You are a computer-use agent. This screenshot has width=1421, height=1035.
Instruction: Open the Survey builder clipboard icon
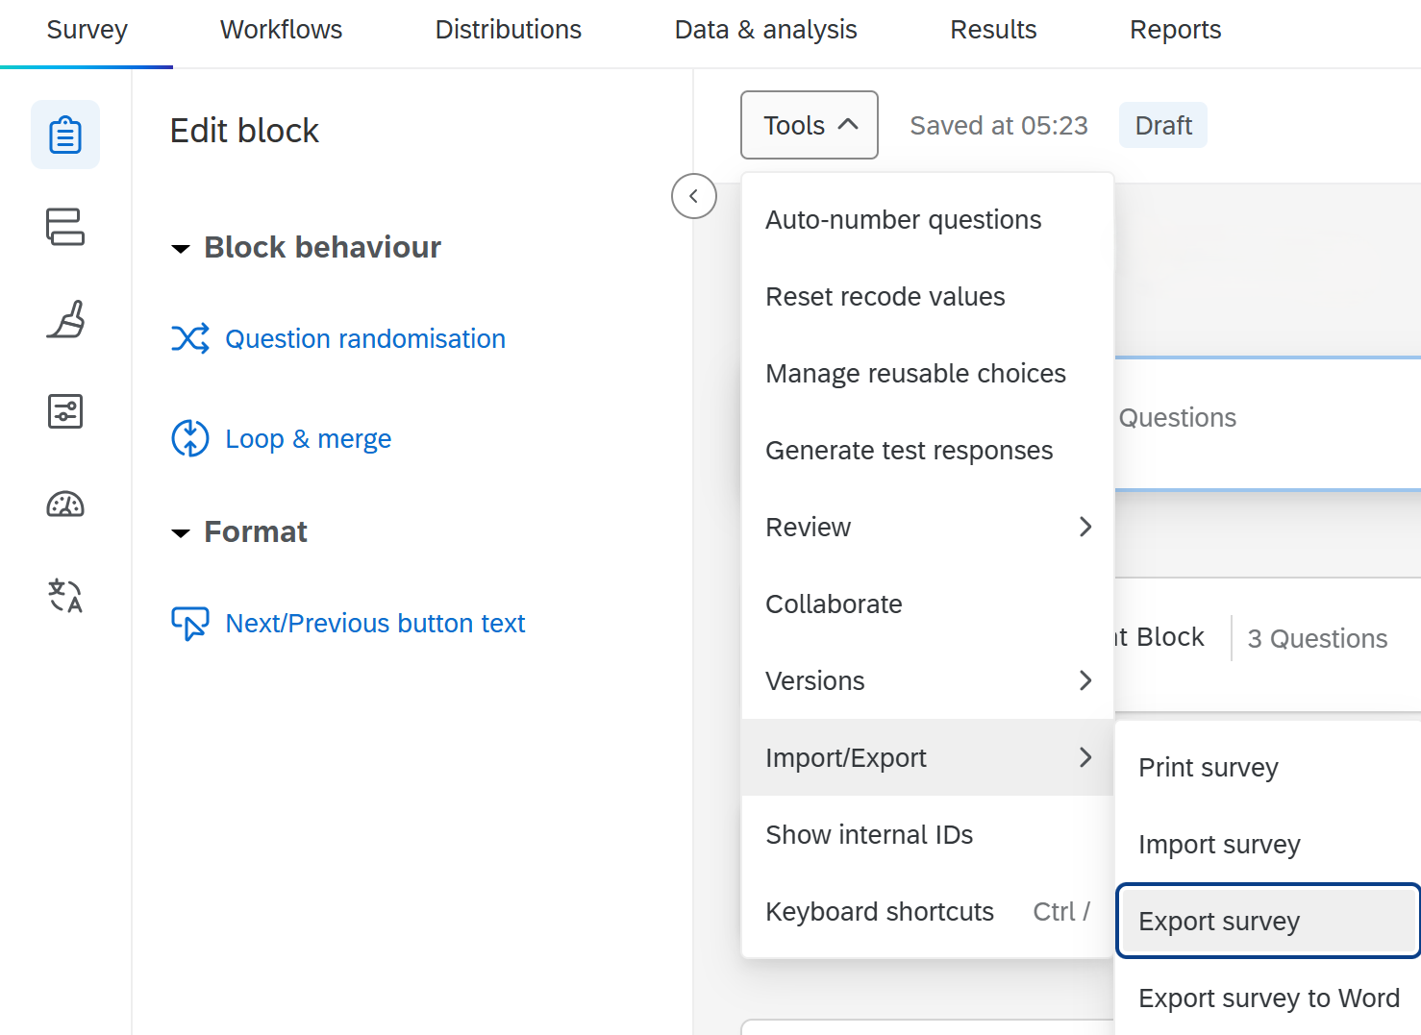[65, 135]
